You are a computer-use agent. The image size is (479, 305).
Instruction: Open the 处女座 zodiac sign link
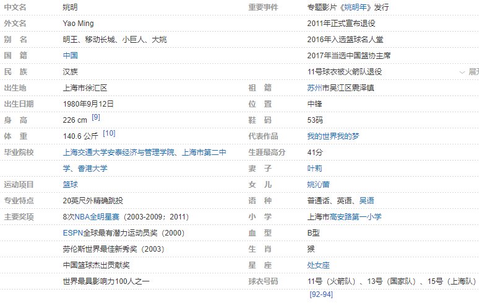pyautogui.click(x=318, y=265)
